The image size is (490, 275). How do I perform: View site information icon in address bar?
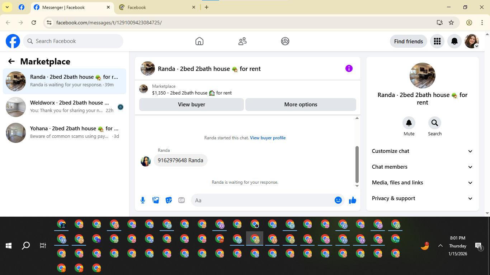coord(50,23)
